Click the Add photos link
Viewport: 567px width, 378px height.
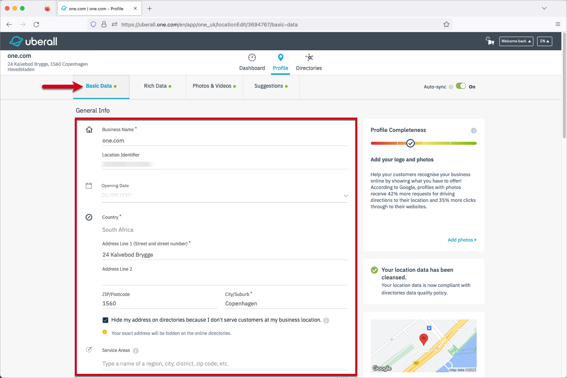click(x=462, y=240)
